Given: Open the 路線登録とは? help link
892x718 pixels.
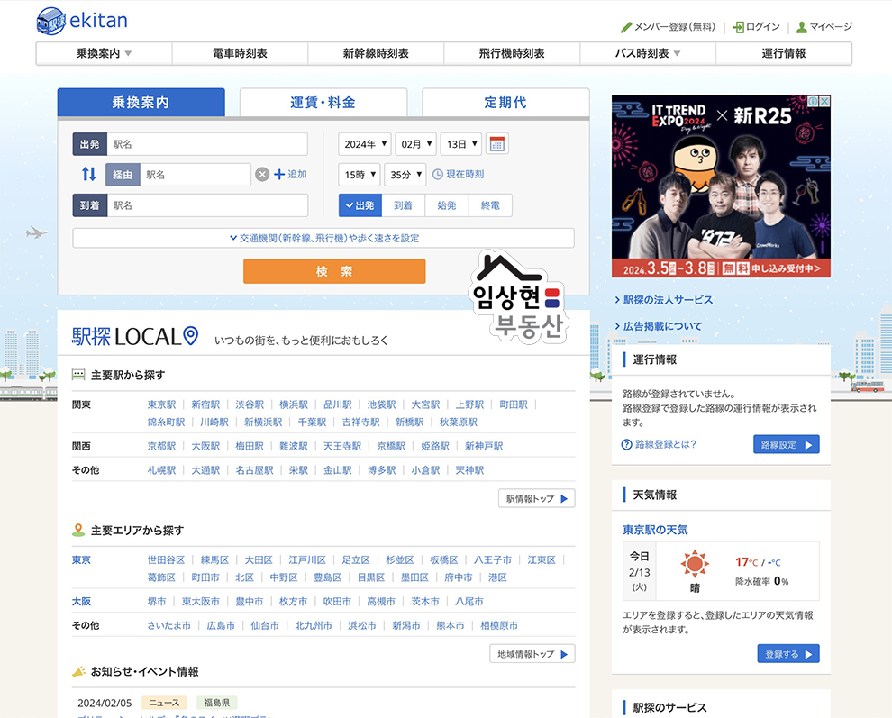Looking at the screenshot, I should pyautogui.click(x=666, y=444).
